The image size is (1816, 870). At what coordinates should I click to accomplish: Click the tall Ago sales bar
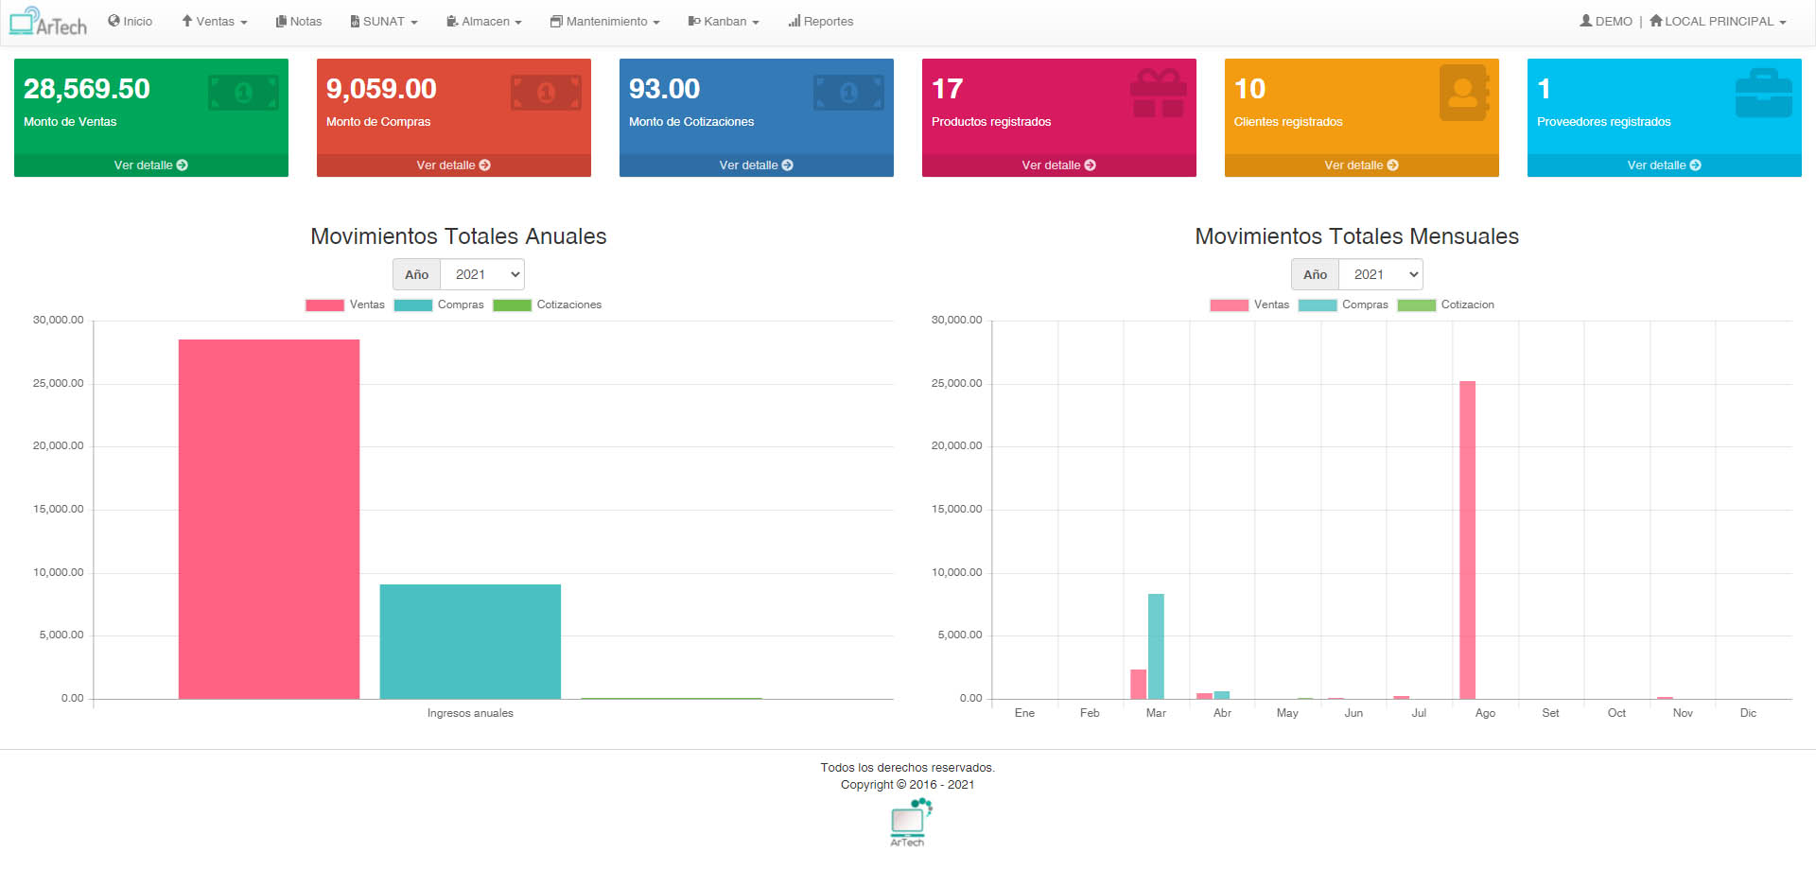click(1467, 539)
